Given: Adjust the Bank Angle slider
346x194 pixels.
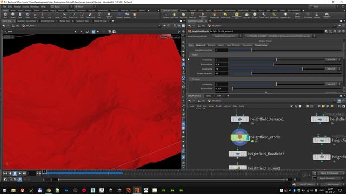Looking at the screenshot, I should click(276, 69).
